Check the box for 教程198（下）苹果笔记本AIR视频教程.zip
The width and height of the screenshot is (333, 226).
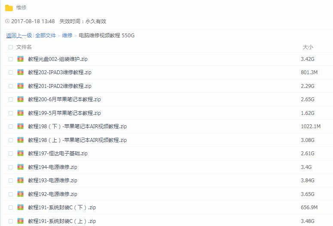pyautogui.click(x=11, y=127)
